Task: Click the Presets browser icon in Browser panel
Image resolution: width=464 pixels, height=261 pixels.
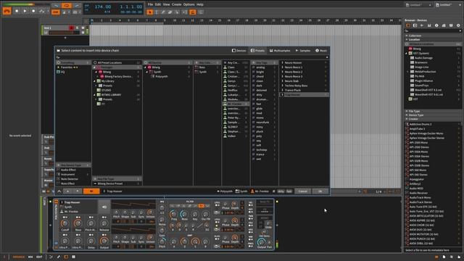Action: [x=415, y=25]
